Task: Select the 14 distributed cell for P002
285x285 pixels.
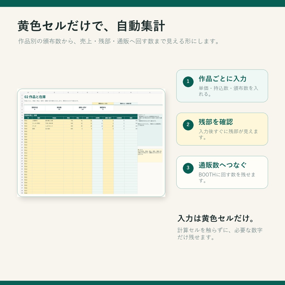Action: point(87,123)
